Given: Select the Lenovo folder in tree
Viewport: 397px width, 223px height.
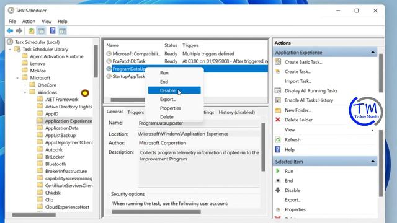Looking at the screenshot, I should pos(37,63).
